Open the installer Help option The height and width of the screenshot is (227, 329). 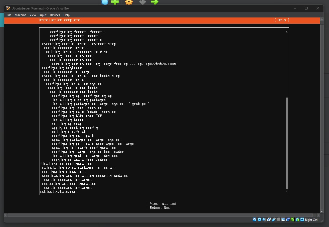[x=282, y=20]
